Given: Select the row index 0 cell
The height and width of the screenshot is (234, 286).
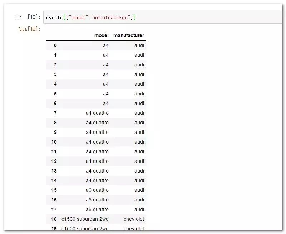Looking at the screenshot, I should [55, 45].
